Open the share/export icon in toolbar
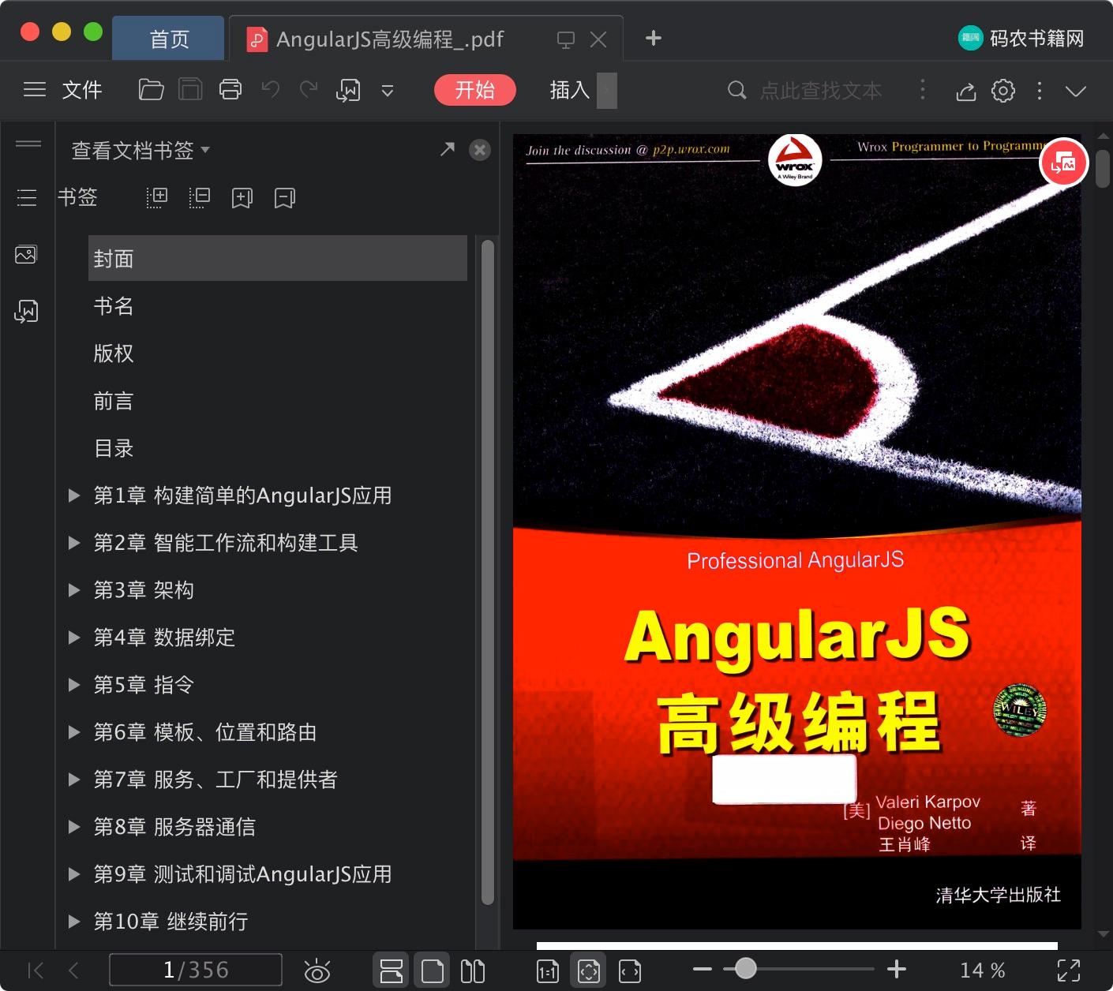The width and height of the screenshot is (1113, 991). click(x=965, y=92)
